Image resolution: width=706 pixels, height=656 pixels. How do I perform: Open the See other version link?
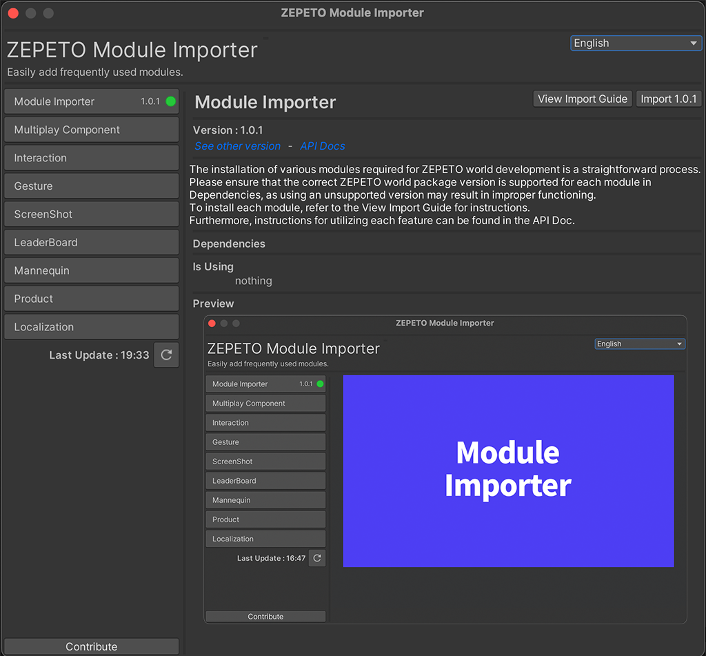point(237,146)
